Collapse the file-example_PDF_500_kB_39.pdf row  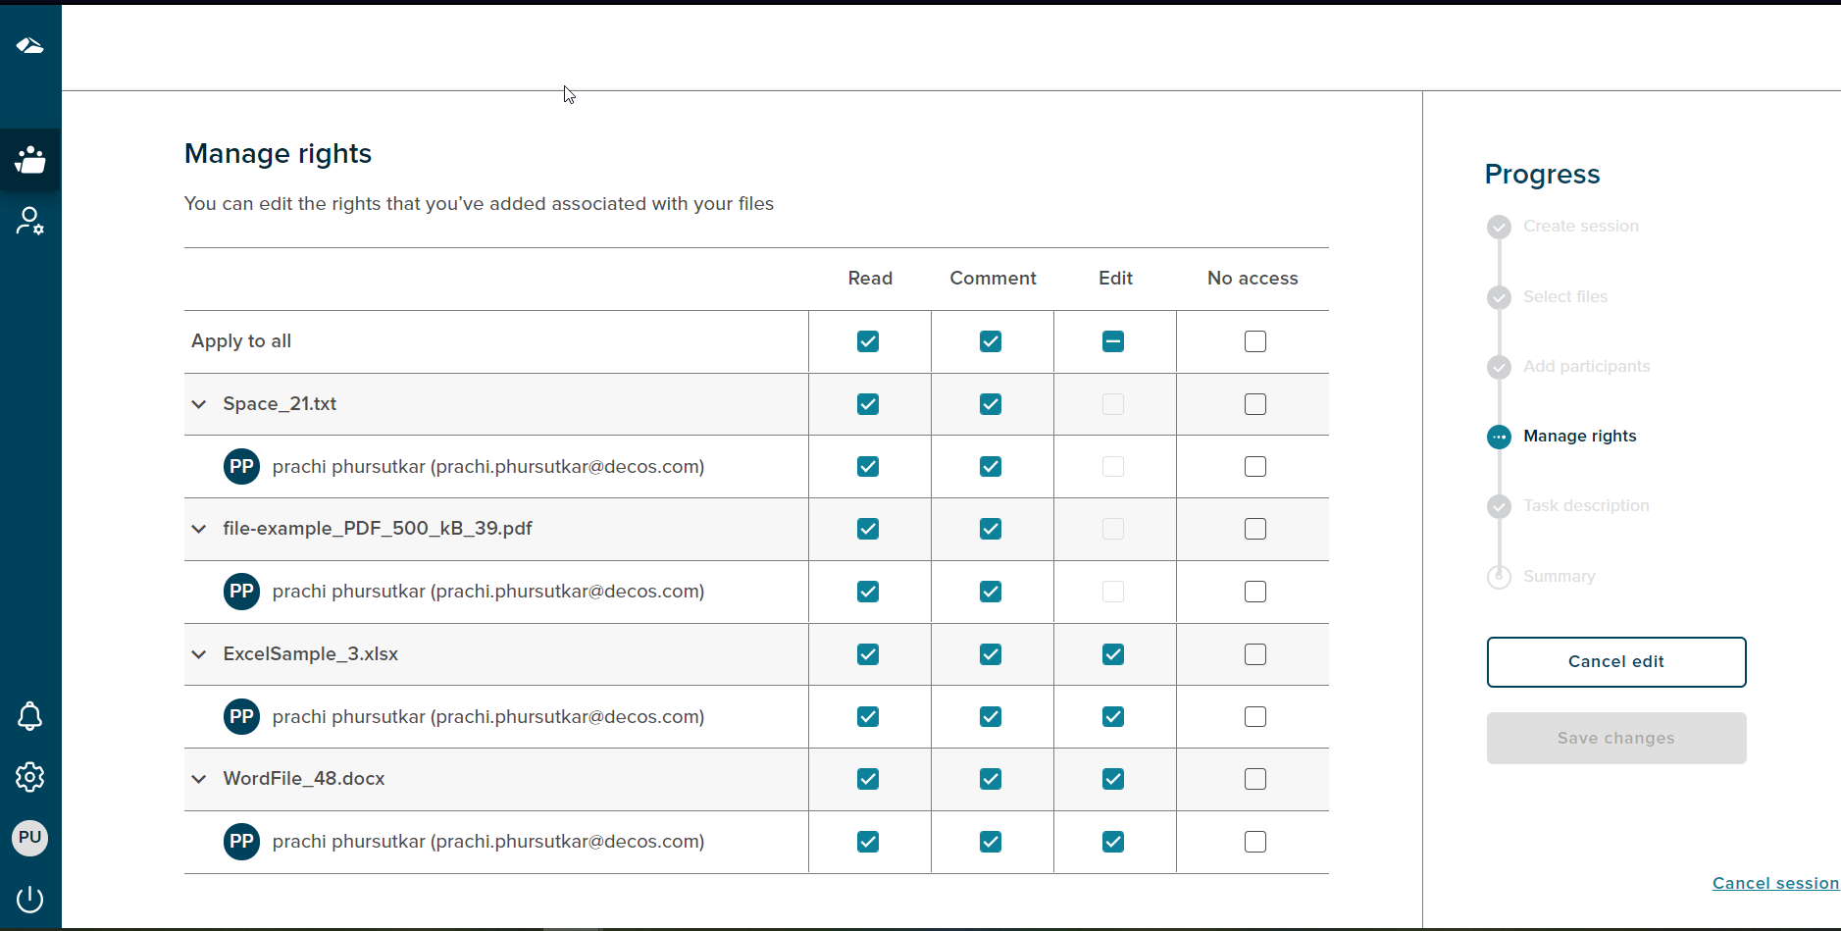click(199, 529)
